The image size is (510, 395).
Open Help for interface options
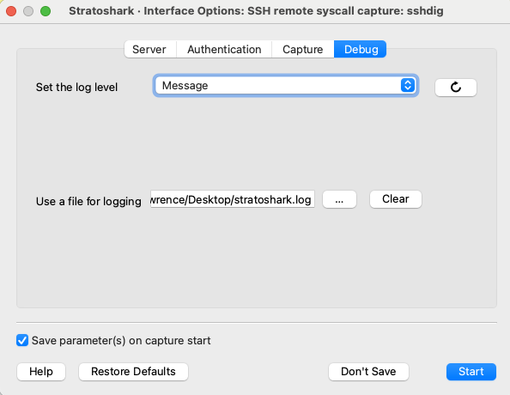click(41, 372)
